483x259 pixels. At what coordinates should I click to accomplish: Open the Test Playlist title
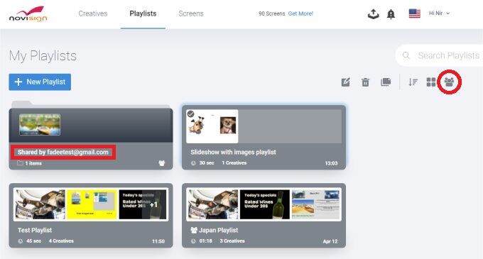(35, 230)
